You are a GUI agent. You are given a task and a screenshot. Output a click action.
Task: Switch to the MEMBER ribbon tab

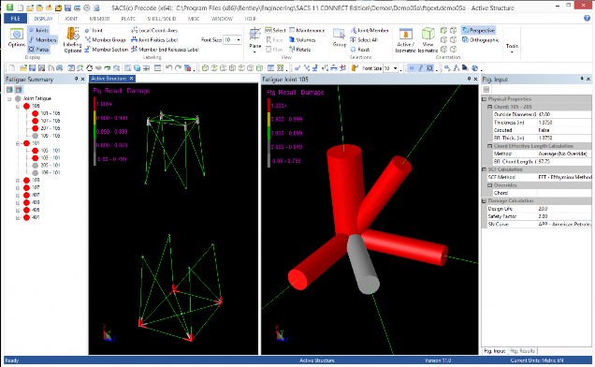99,18
